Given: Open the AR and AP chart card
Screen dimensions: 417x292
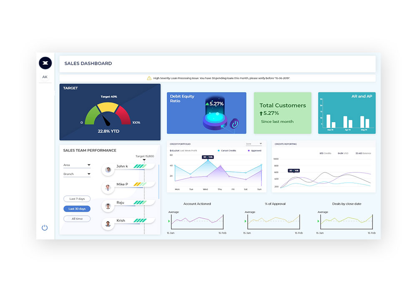Looking at the screenshot, I should coord(347,113).
